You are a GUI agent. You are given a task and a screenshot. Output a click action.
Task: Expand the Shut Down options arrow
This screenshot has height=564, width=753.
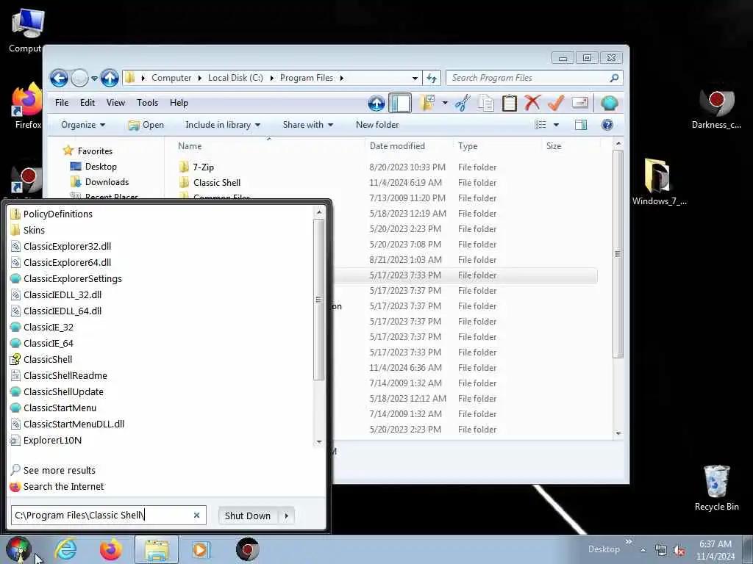(x=287, y=516)
